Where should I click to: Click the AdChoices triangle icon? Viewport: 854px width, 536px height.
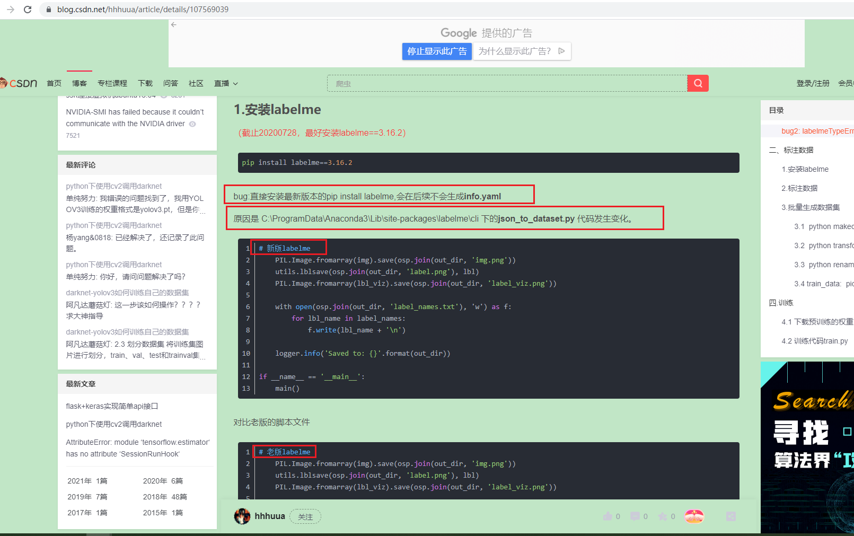pyautogui.click(x=561, y=51)
